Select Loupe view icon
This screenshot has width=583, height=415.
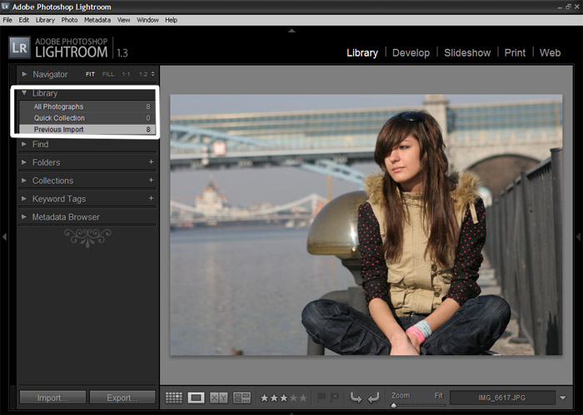[x=197, y=398]
